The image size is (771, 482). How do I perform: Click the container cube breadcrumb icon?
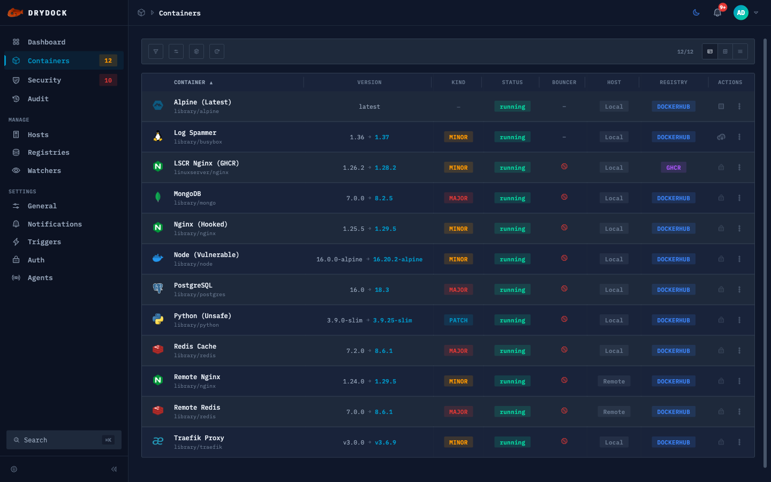(x=141, y=13)
